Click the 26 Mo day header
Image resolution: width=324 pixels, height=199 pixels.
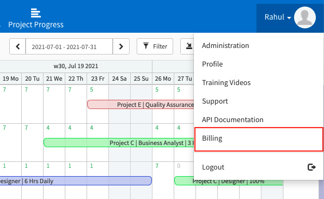pyautogui.click(x=163, y=79)
